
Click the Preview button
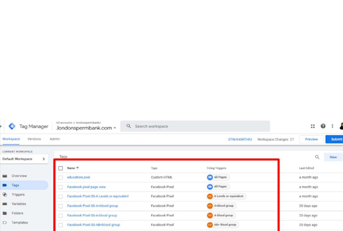click(x=311, y=139)
